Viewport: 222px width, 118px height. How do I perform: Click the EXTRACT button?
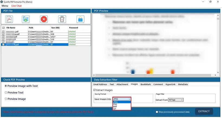[x=204, y=111]
